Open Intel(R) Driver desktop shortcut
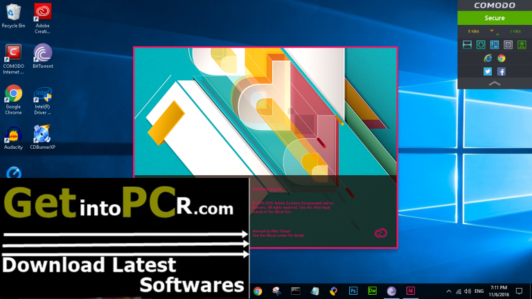532x299 pixels. [42, 101]
